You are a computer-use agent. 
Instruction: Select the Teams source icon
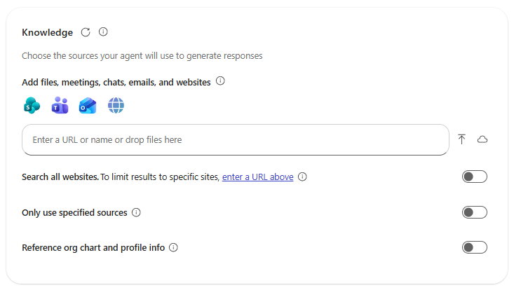(60, 106)
